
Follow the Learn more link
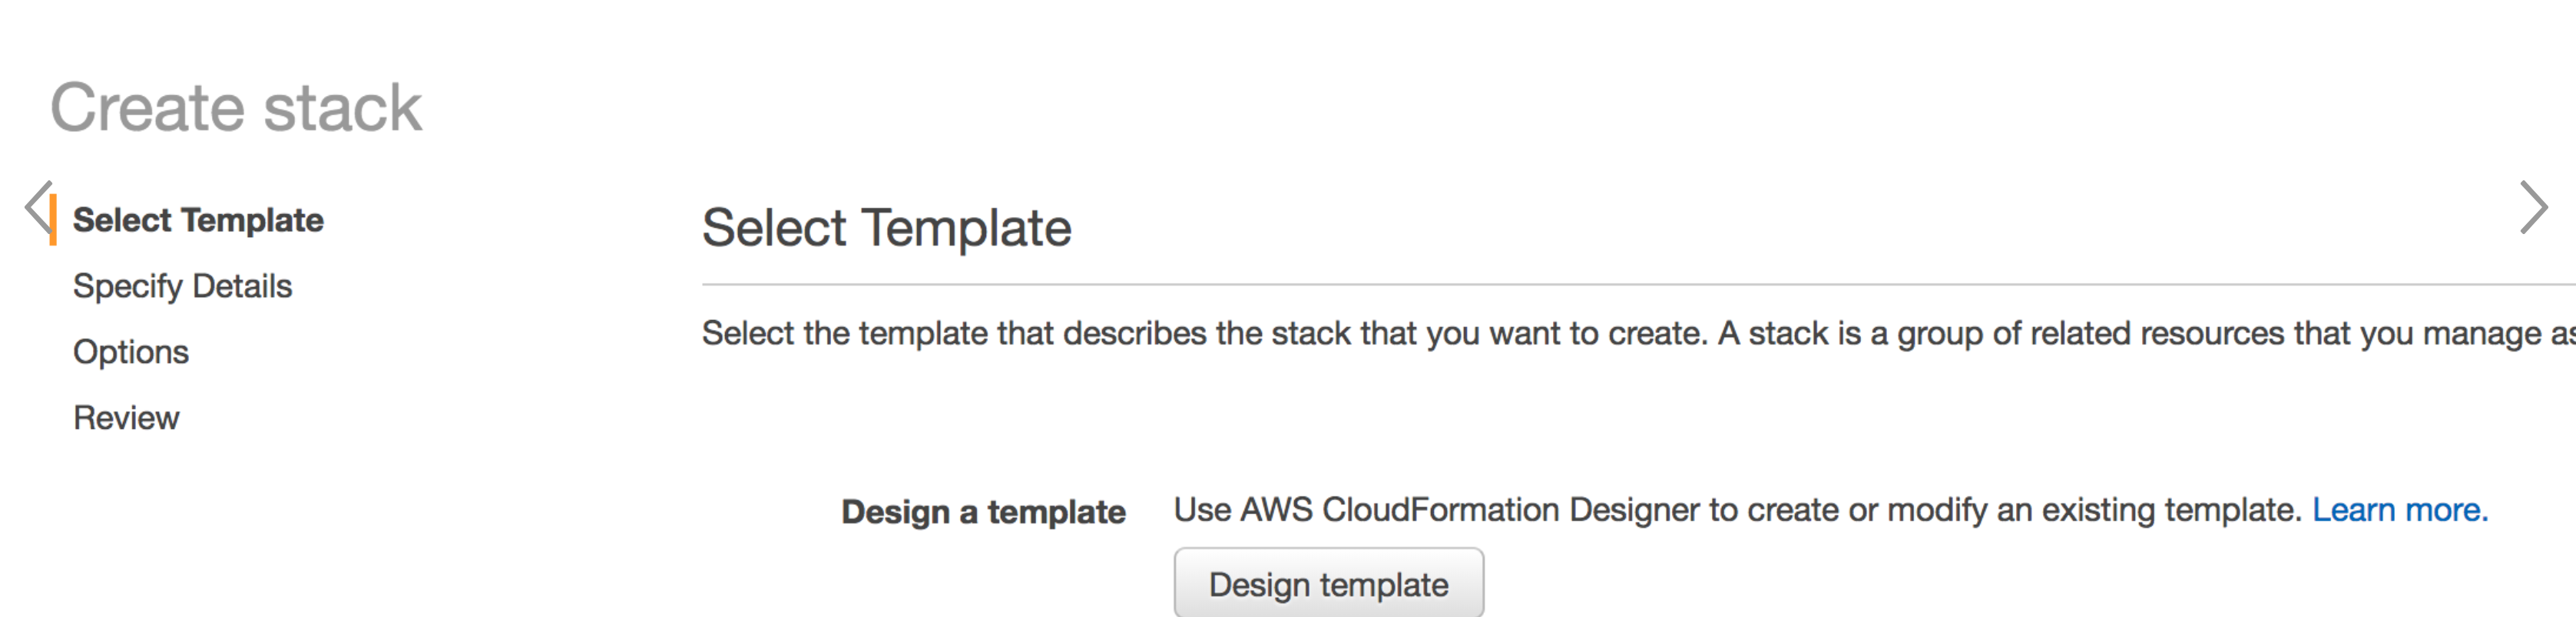click(2399, 510)
